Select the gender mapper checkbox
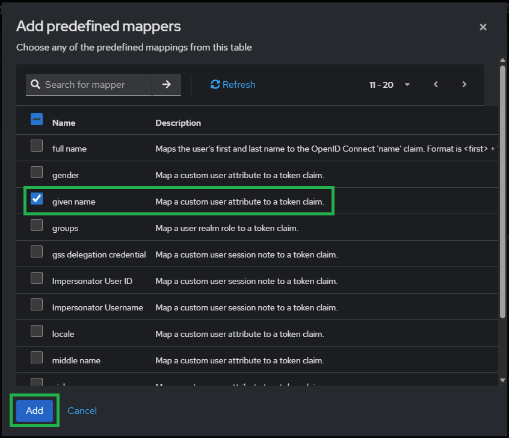509x438 pixels. (x=37, y=172)
